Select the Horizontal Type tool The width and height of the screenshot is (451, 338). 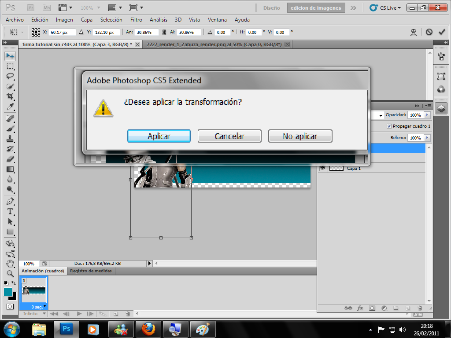pyautogui.click(x=10, y=211)
